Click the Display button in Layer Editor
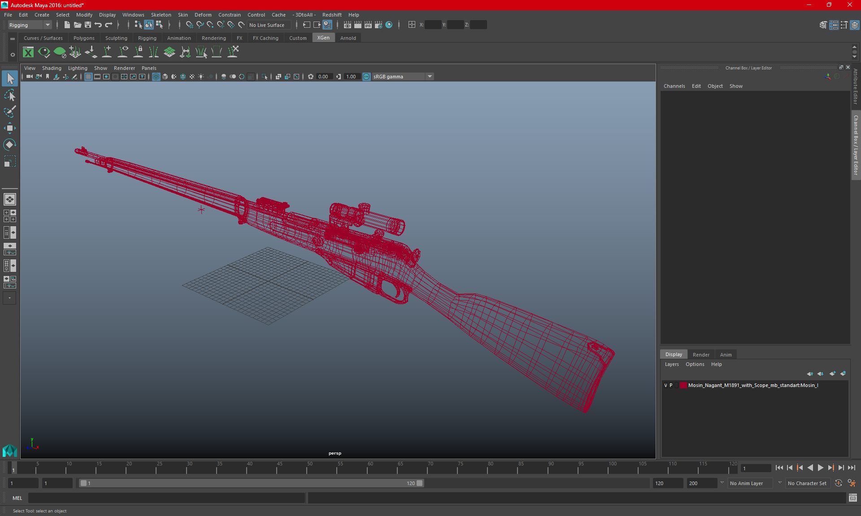The image size is (861, 516). [674, 354]
